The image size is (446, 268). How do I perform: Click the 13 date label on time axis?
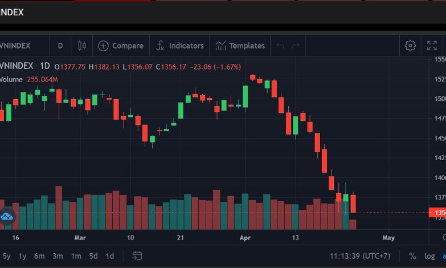click(x=295, y=238)
